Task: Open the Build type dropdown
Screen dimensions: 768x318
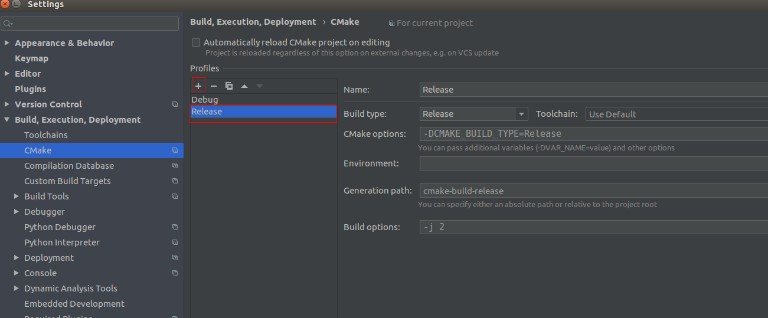Action: coord(521,114)
